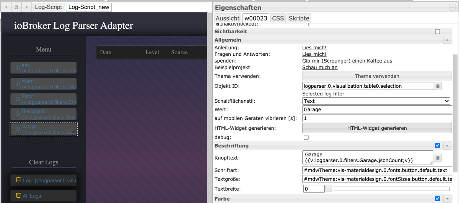459x203 pixels.
Task: Click the scroll tabs left arrow
Action: (x=6, y=7)
